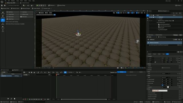Click the Save icon in the main toolbar
This screenshot has height=103, width=183.
[2, 5]
